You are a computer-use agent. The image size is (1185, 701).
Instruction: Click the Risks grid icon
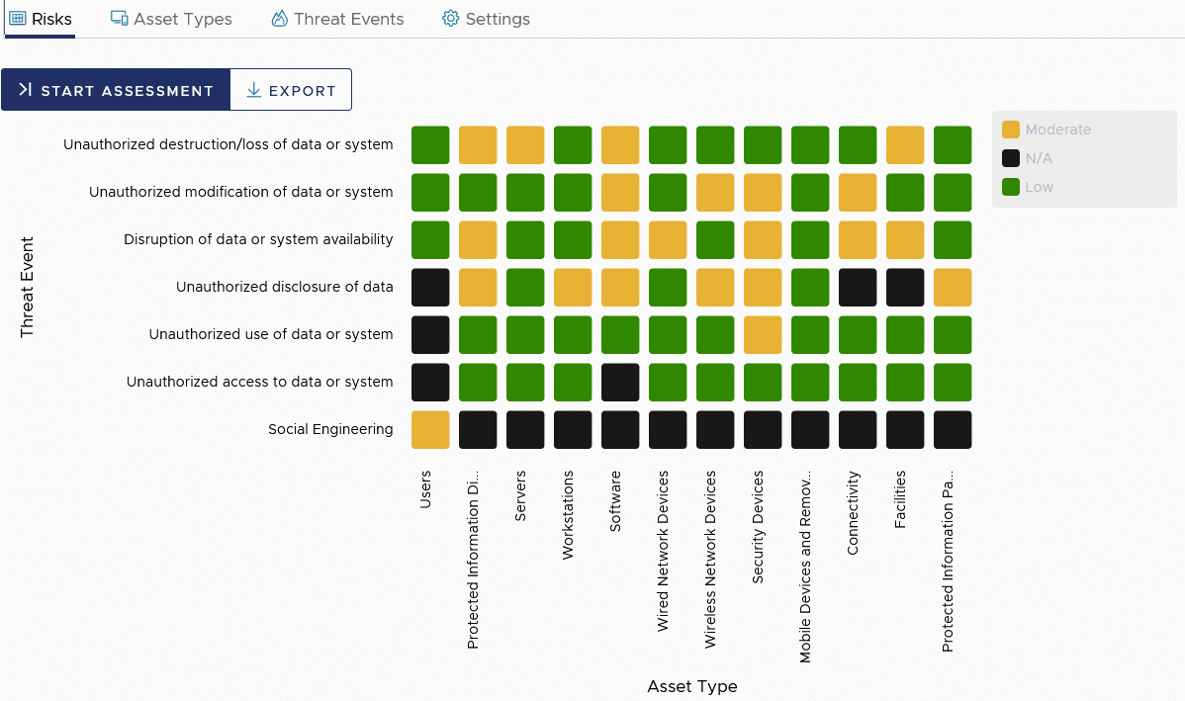pos(20,18)
